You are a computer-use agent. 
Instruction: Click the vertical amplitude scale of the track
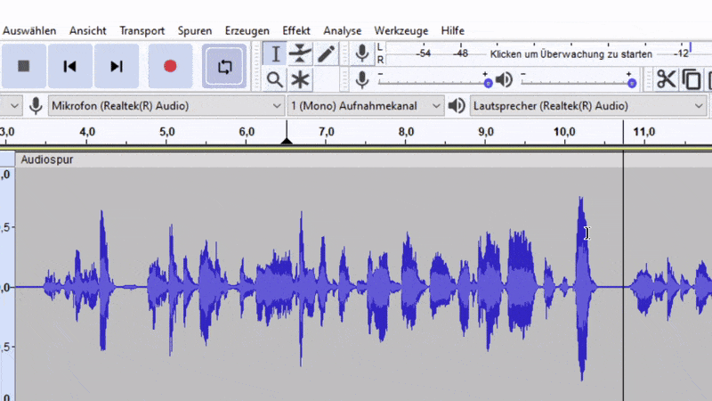pos(7,284)
